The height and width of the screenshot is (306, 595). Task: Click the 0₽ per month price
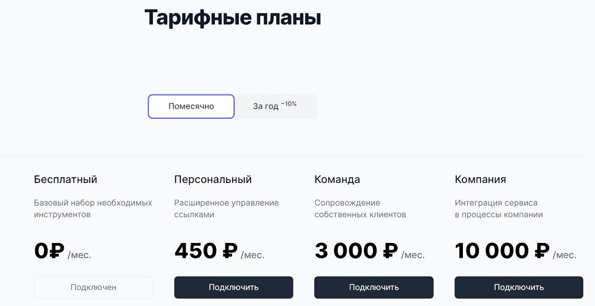point(63,251)
